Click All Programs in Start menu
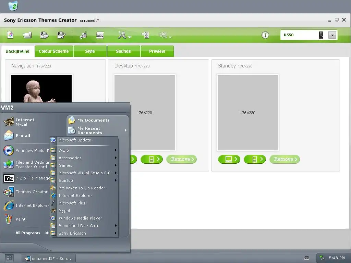 (32, 233)
